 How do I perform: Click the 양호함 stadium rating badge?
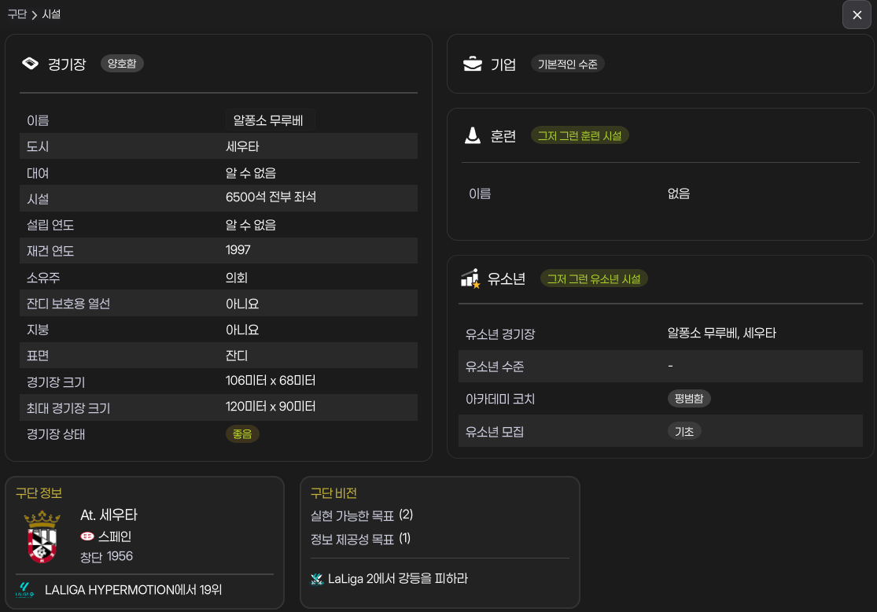pos(122,64)
